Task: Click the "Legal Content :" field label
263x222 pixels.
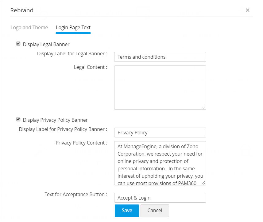Action: pyautogui.click(x=90, y=67)
